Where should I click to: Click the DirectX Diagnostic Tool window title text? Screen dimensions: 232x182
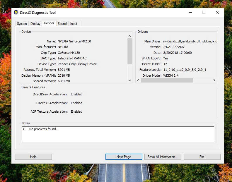tap(38, 13)
